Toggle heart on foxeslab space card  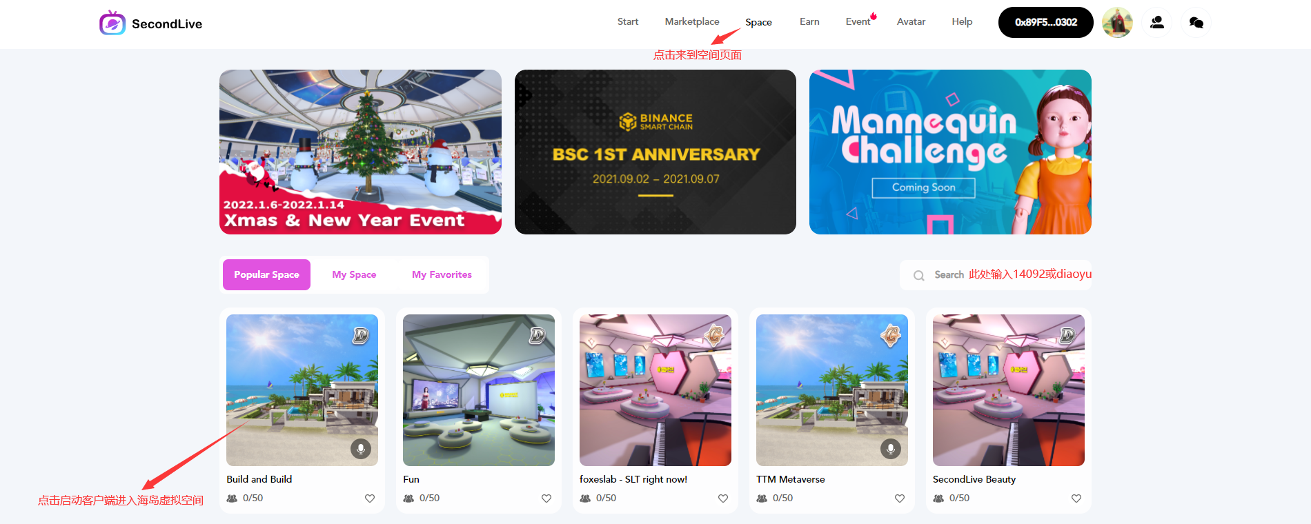[723, 498]
